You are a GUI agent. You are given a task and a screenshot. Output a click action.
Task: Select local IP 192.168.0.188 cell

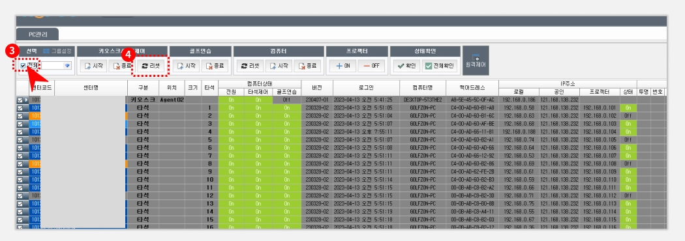click(519, 132)
